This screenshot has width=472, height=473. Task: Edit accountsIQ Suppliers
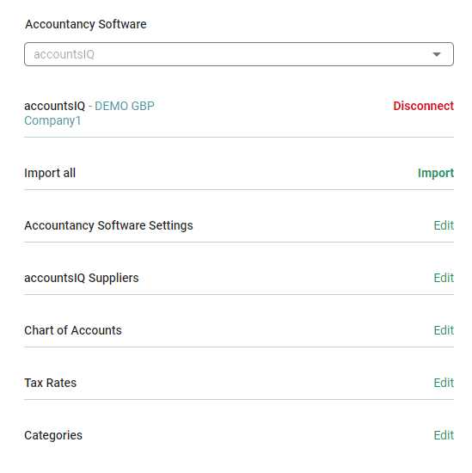(444, 278)
